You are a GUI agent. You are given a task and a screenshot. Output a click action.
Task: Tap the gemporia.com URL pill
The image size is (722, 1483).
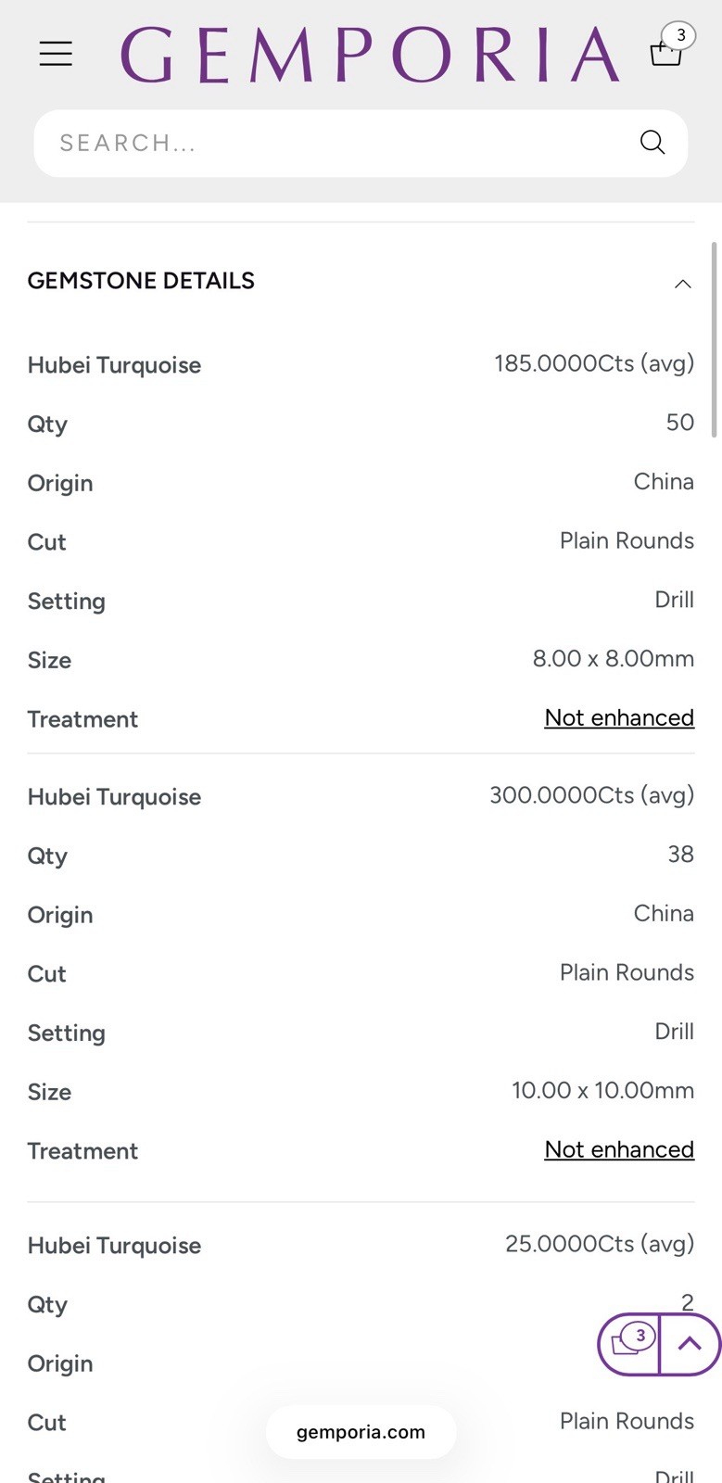[x=361, y=1432]
